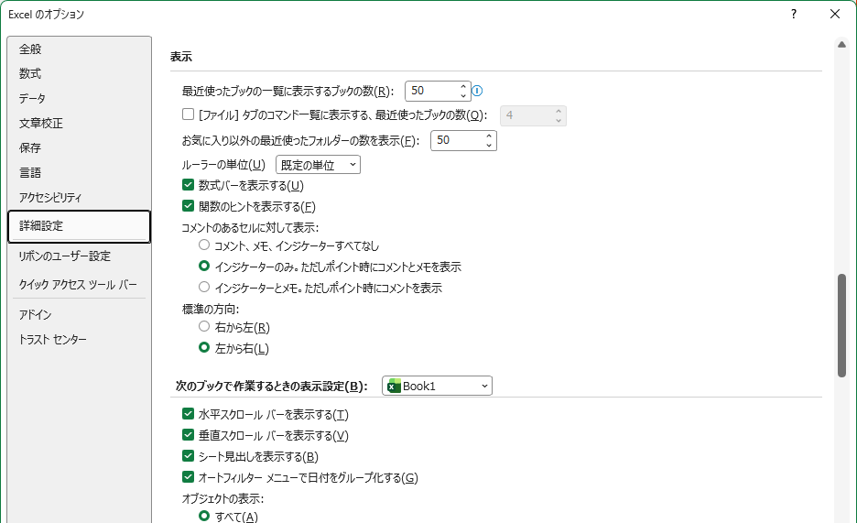Click the オブジェクトの表示 label
This screenshot has width=857, height=523.
tap(222, 499)
